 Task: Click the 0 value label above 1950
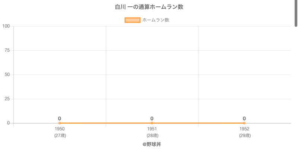(60, 118)
